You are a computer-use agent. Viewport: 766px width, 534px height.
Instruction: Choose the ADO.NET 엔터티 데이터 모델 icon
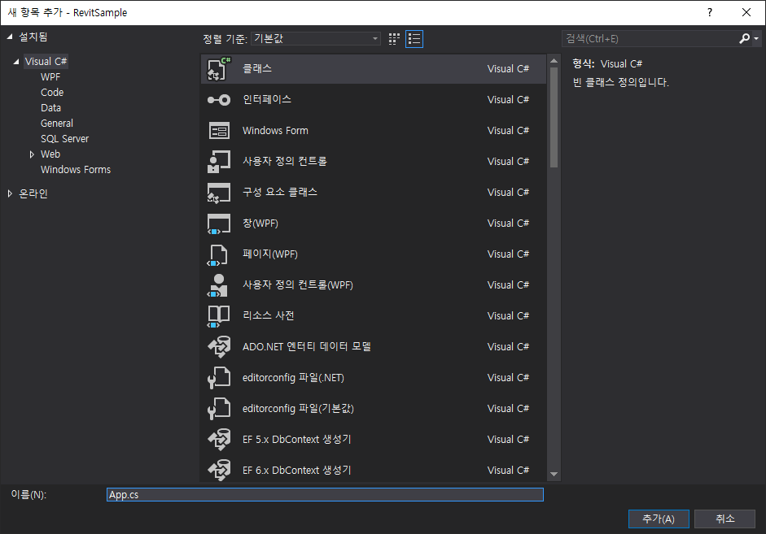click(x=219, y=347)
